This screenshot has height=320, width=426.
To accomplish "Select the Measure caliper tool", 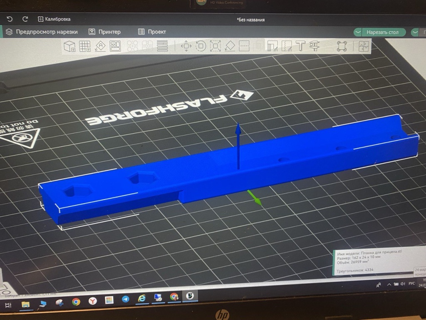I will [x=315, y=46].
